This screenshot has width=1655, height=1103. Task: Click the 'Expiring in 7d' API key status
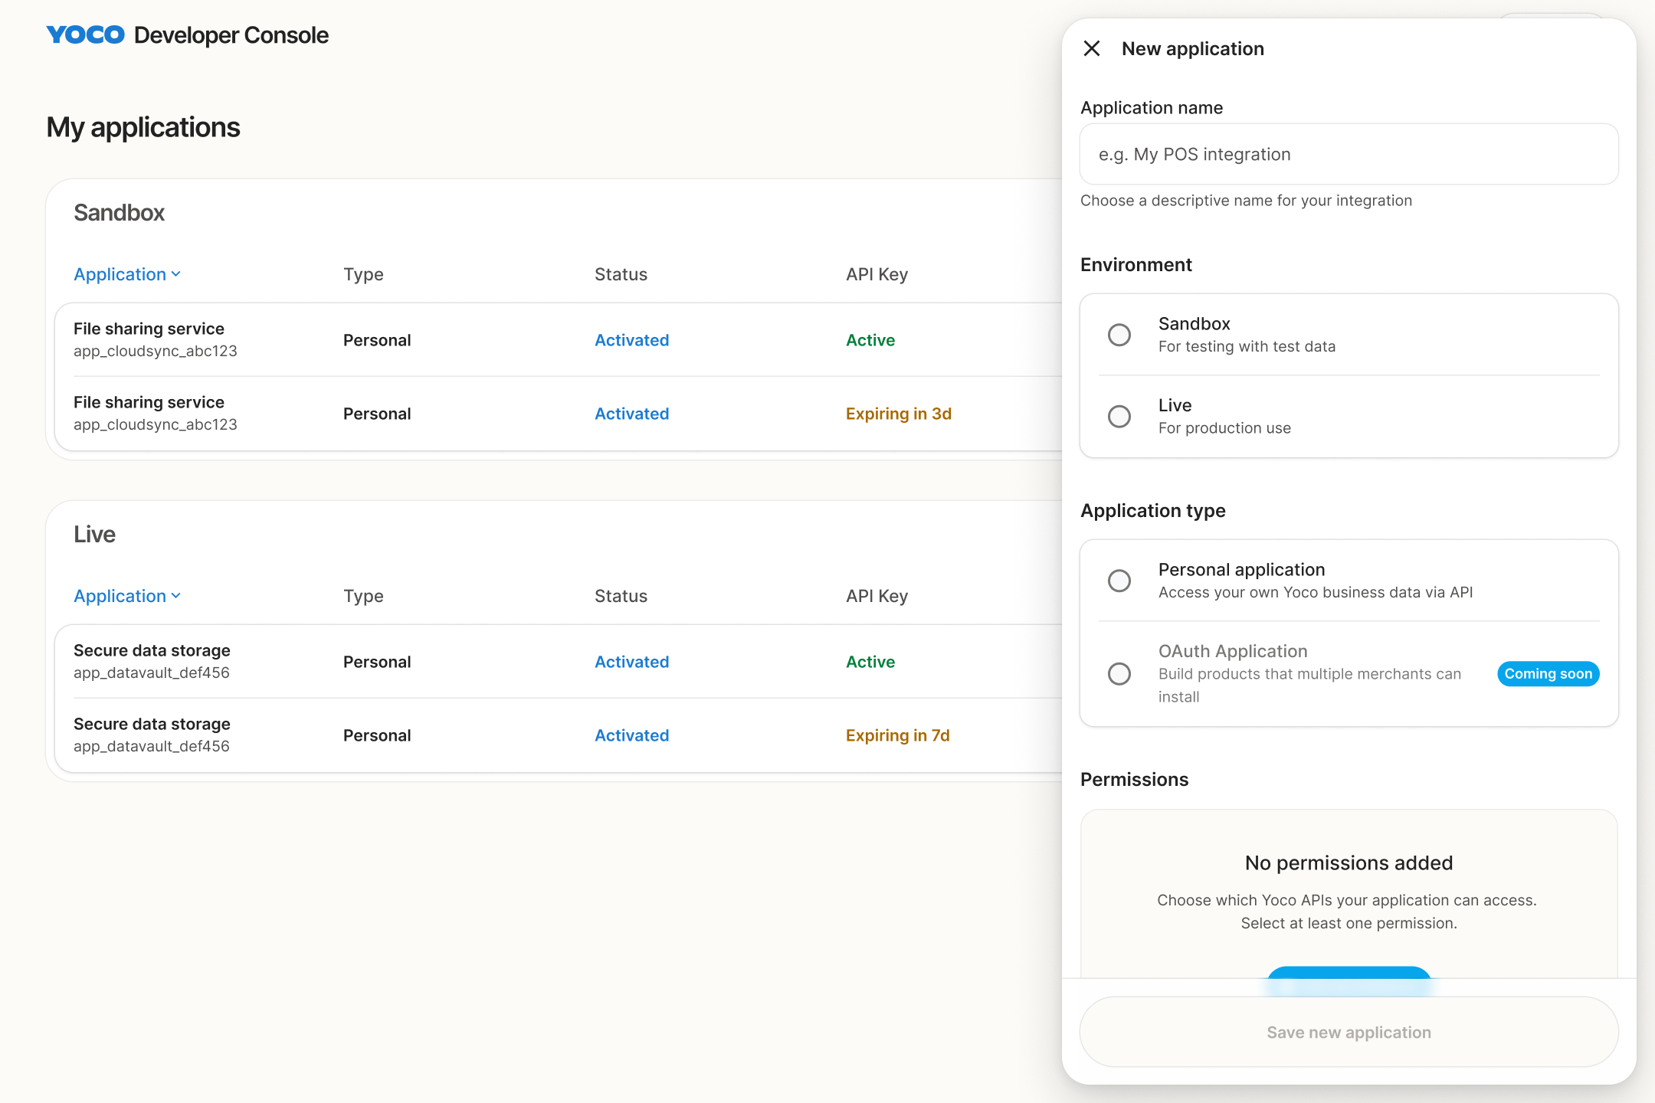click(x=898, y=735)
